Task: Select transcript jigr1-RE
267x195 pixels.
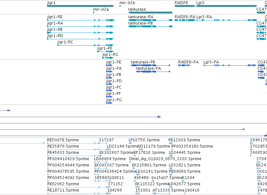Action: (81, 20)
